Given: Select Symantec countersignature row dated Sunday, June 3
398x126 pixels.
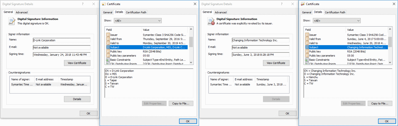Looking at the screenshot, I should [249, 84].
